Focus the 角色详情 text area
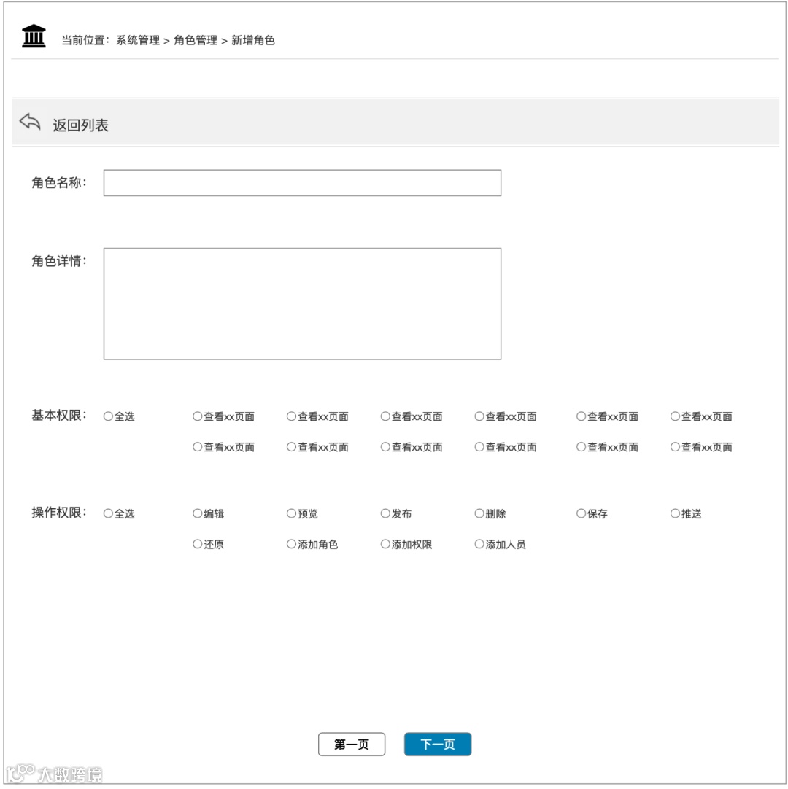 coord(302,303)
